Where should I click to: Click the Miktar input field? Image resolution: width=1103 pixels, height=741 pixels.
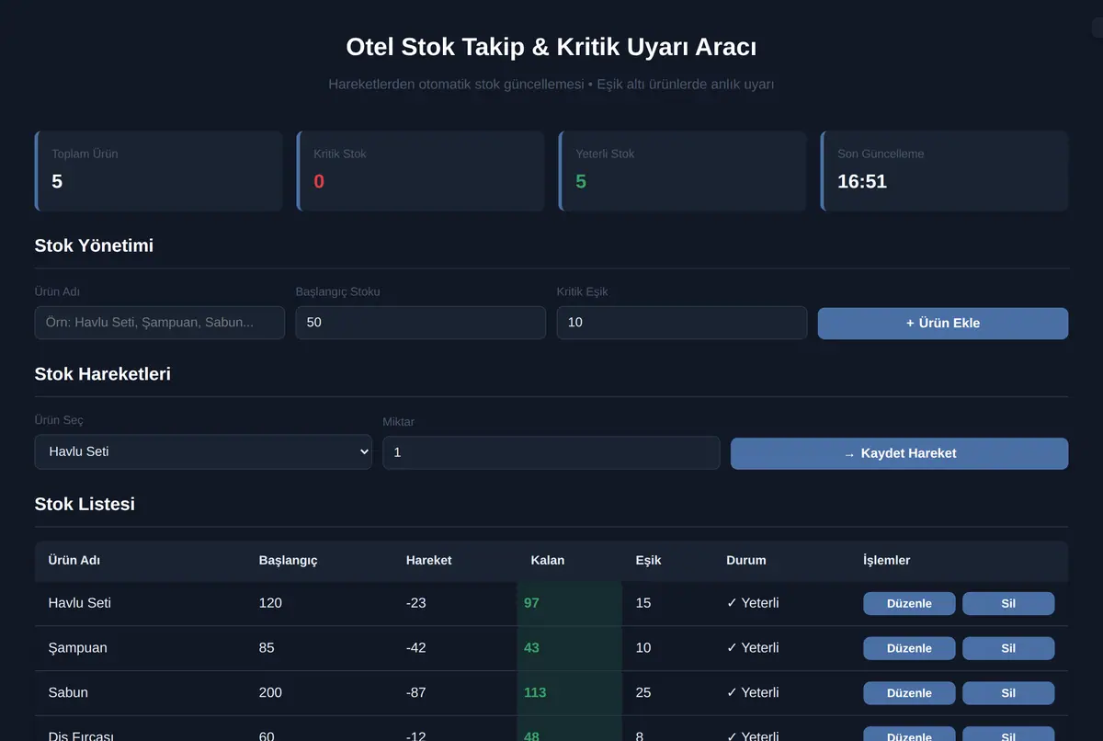[551, 452]
